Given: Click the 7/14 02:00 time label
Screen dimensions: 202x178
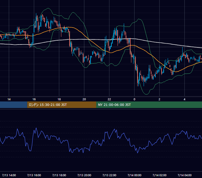Looking at the screenshot, I should (x=160, y=175).
